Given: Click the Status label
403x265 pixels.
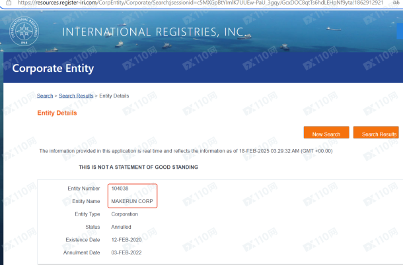Looking at the screenshot, I should click(x=92, y=227).
